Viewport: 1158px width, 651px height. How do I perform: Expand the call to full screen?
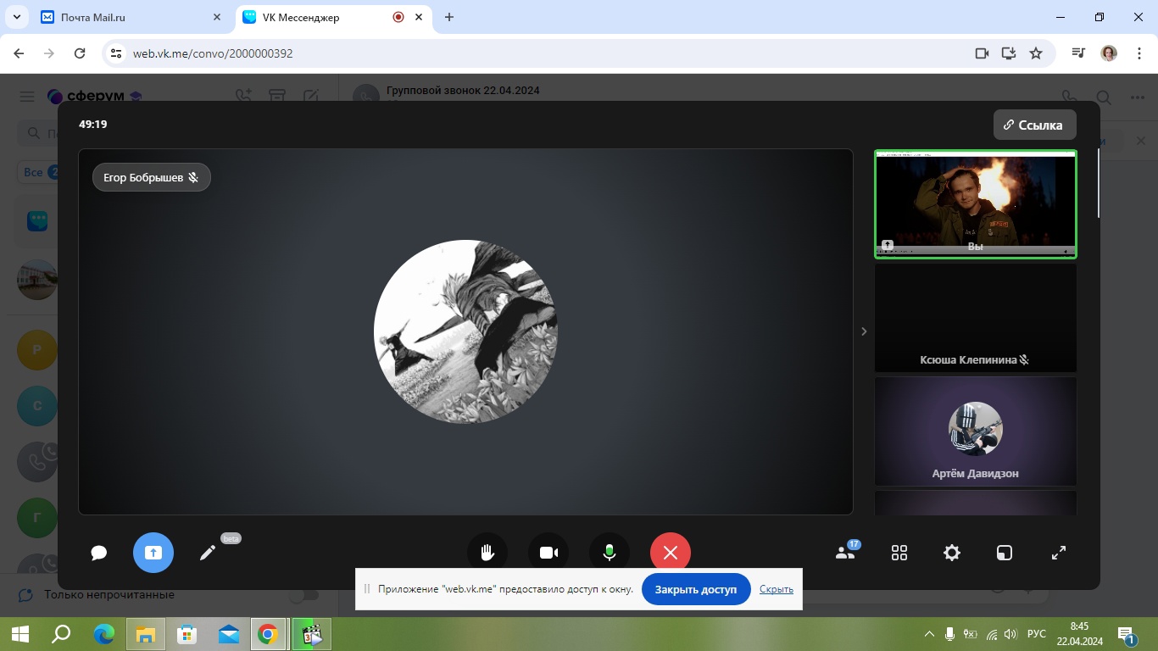tap(1059, 553)
